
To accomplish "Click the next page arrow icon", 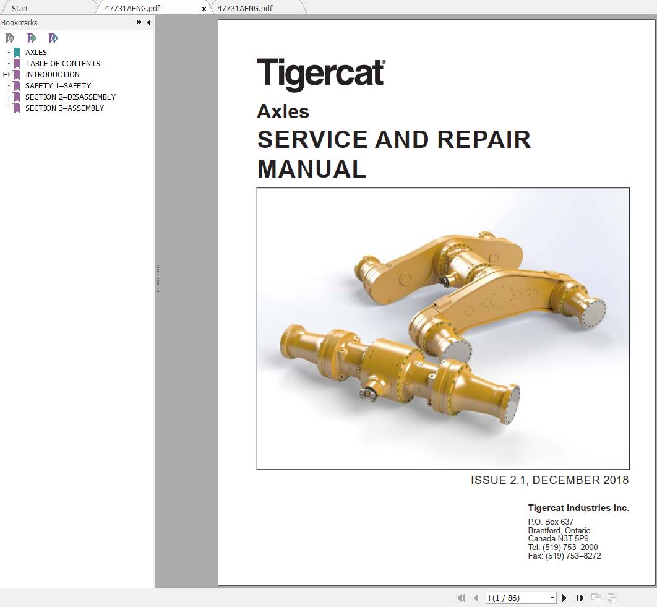I will click(x=564, y=598).
